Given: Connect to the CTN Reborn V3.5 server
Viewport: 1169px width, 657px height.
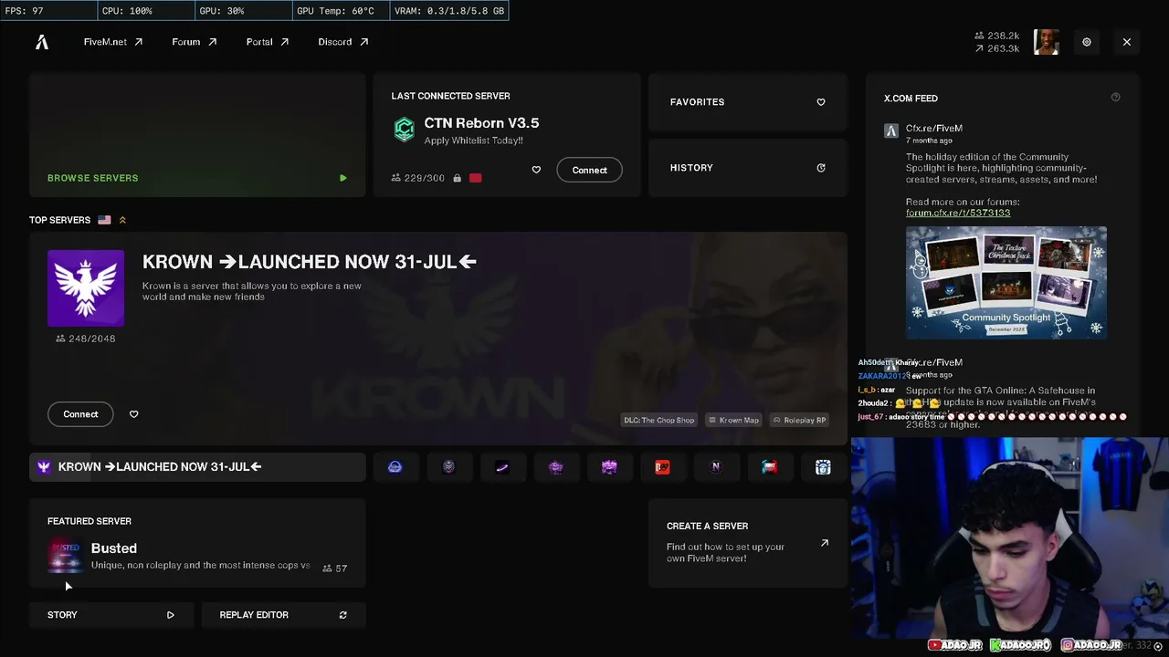Looking at the screenshot, I should [589, 170].
